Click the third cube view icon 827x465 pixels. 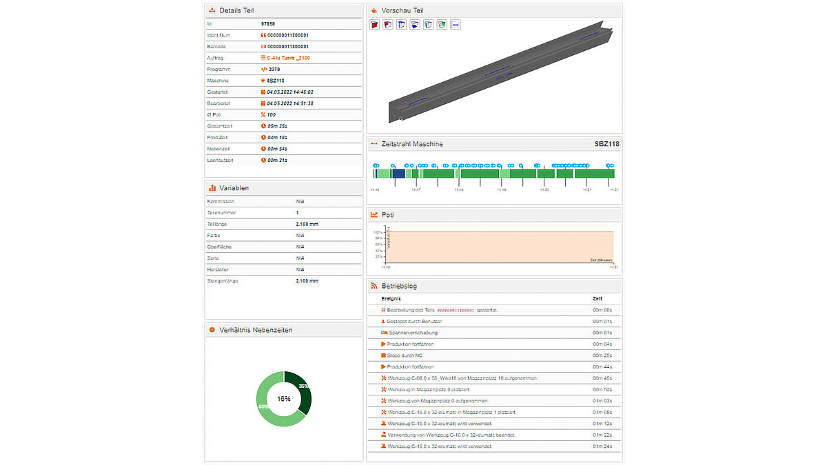point(401,25)
